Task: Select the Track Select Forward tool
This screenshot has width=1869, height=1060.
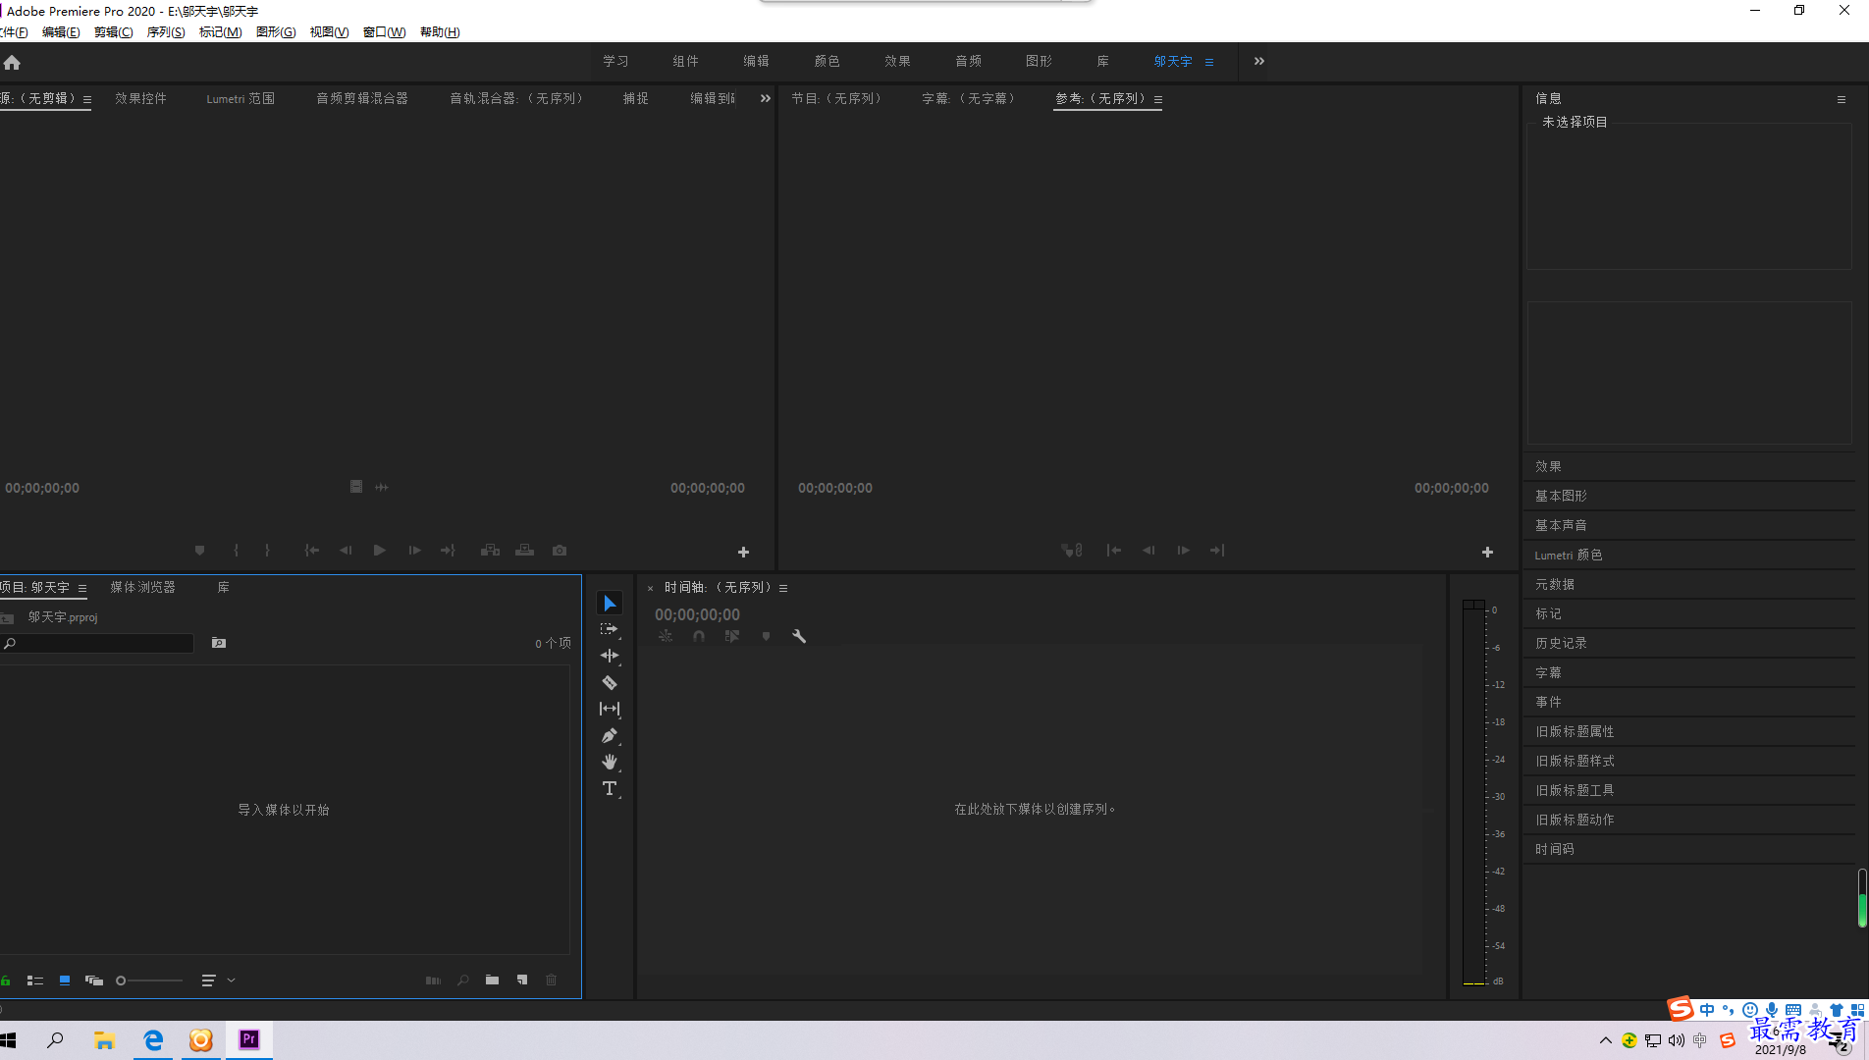Action: (x=610, y=629)
